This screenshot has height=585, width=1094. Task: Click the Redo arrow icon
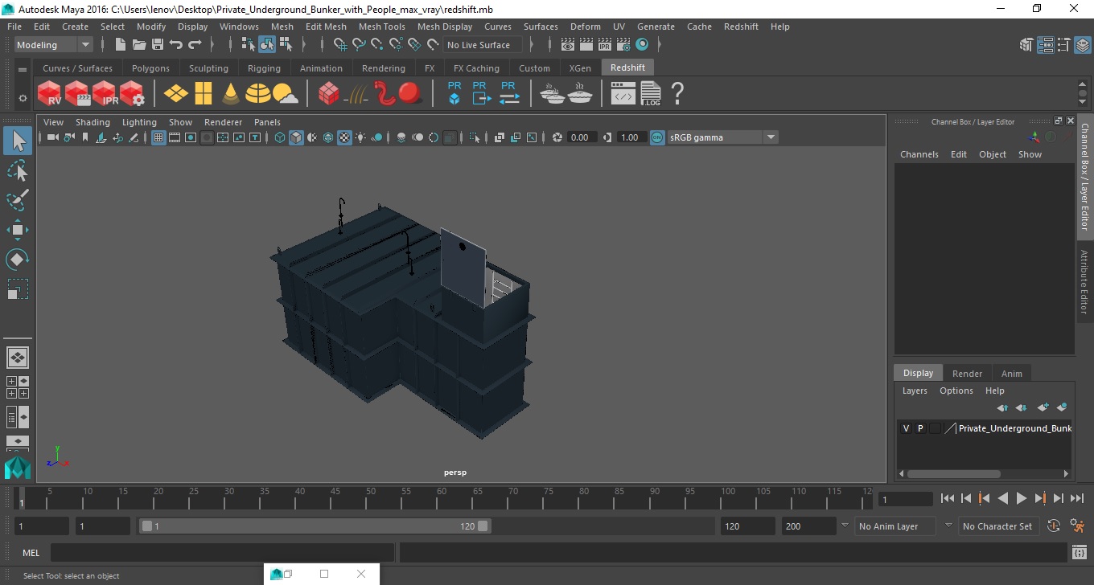point(195,45)
